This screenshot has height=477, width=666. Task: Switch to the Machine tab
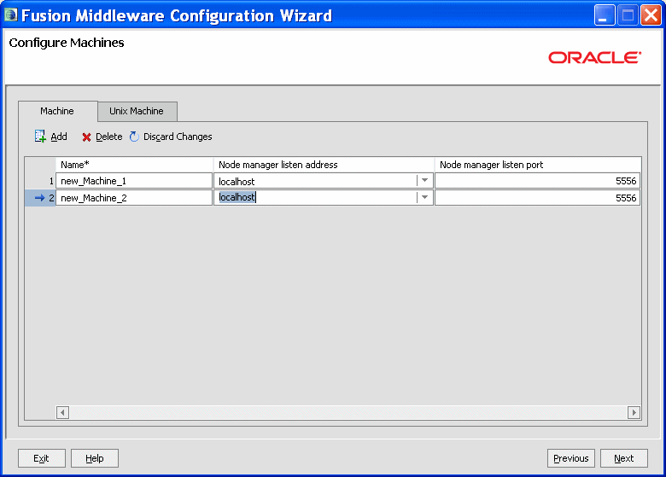pyautogui.click(x=57, y=111)
